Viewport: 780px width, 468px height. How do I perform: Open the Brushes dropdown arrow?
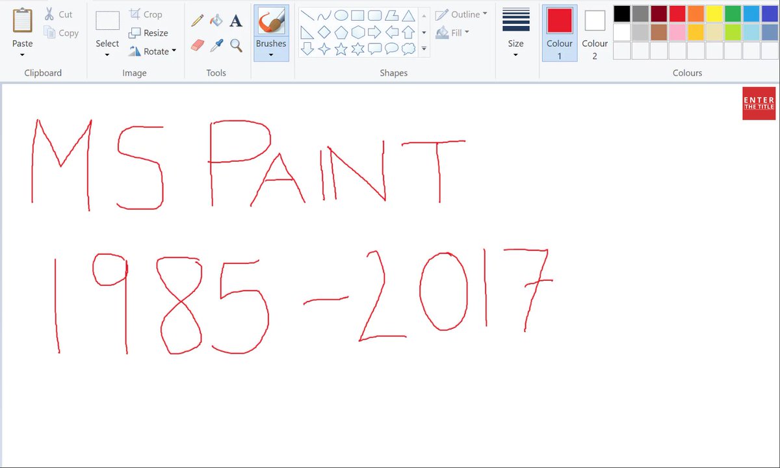click(x=271, y=55)
